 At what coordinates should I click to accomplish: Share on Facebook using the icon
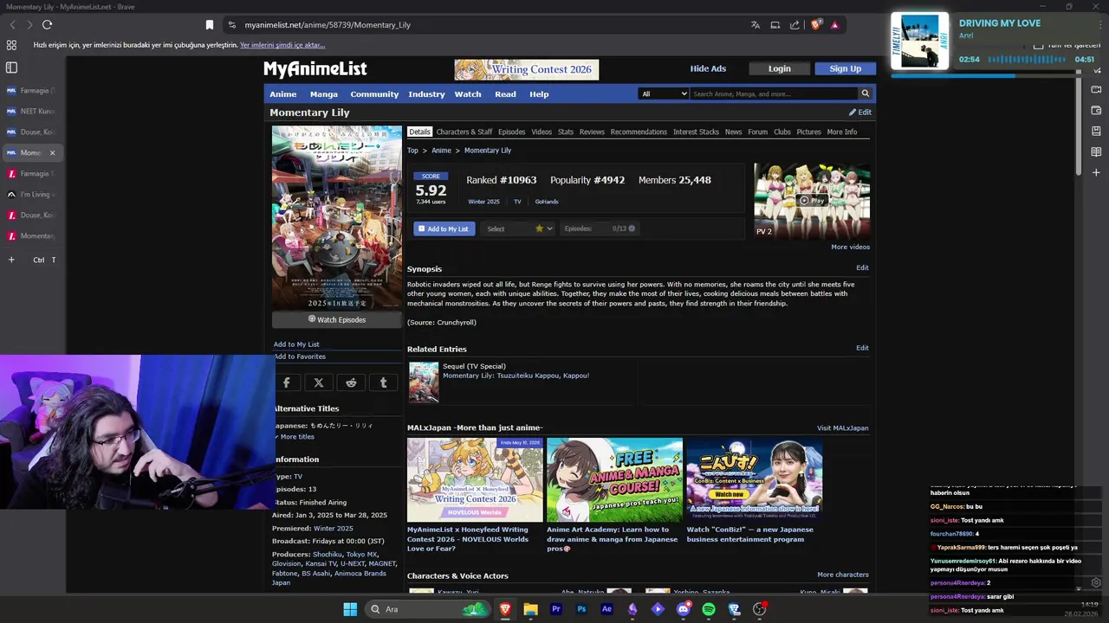[x=287, y=382]
